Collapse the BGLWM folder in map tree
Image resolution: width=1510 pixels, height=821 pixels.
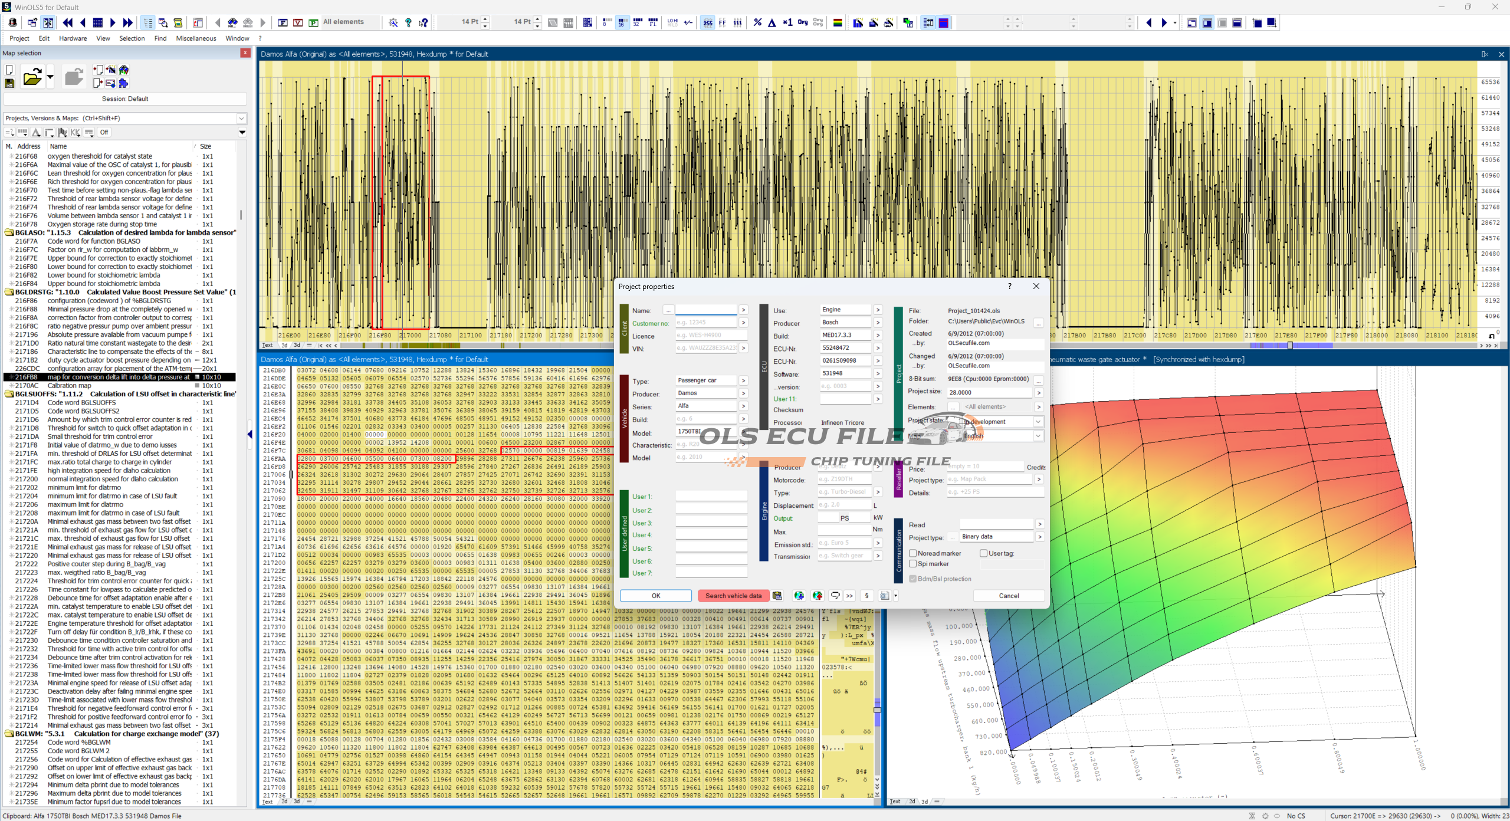tap(9, 734)
